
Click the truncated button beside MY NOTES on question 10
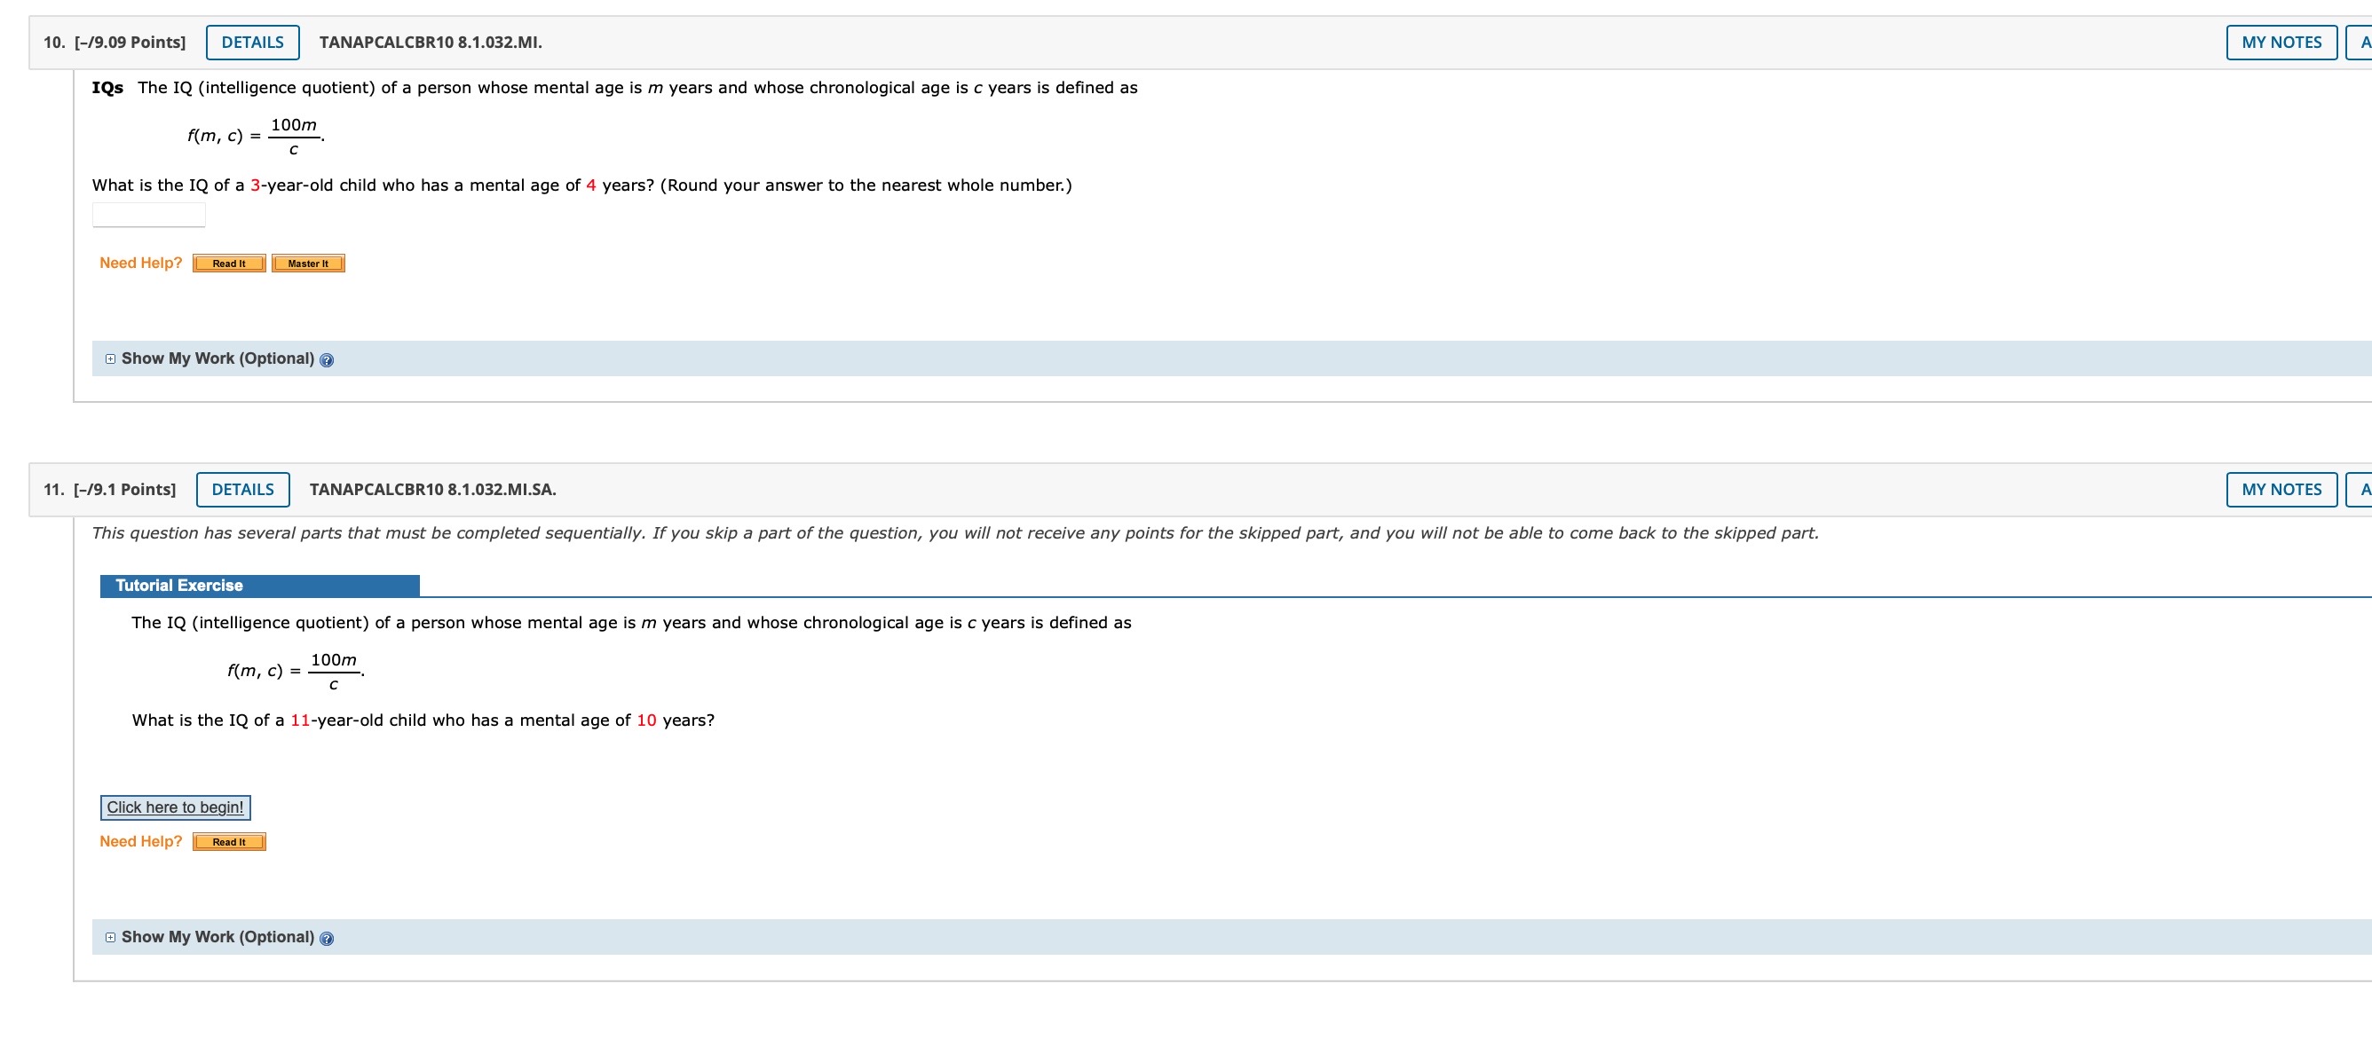pos(2363,43)
